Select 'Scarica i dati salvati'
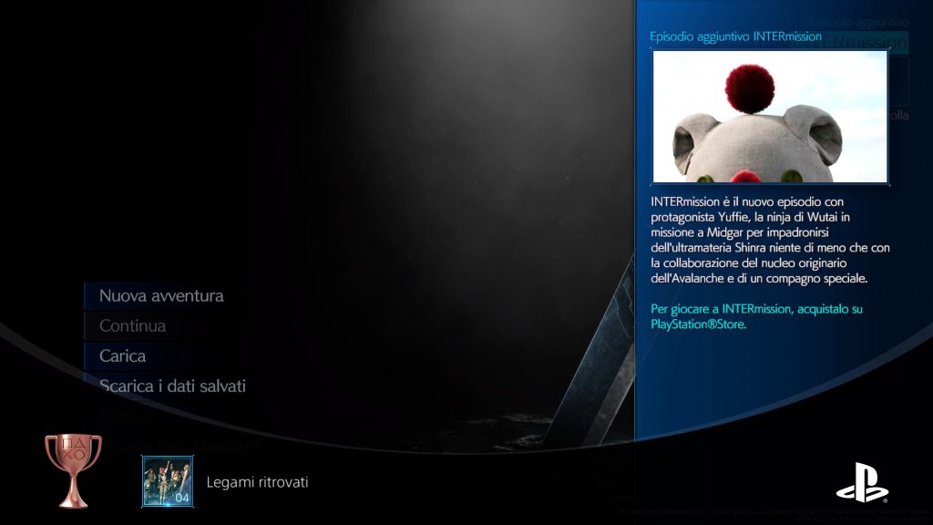 [x=172, y=386]
